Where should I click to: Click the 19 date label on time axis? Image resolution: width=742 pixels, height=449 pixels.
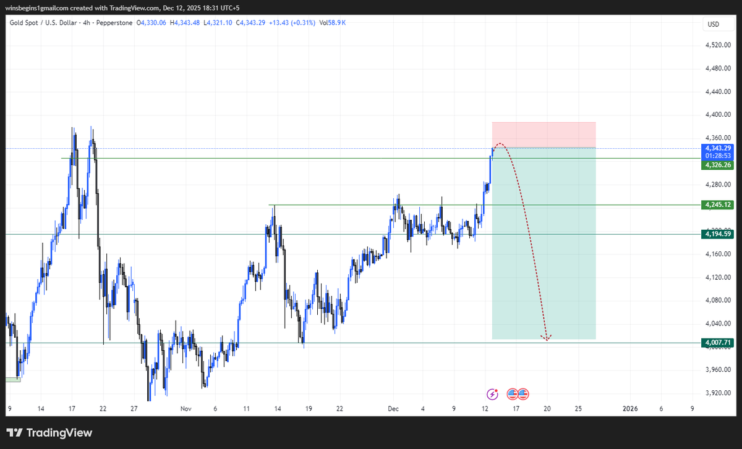tap(309, 409)
